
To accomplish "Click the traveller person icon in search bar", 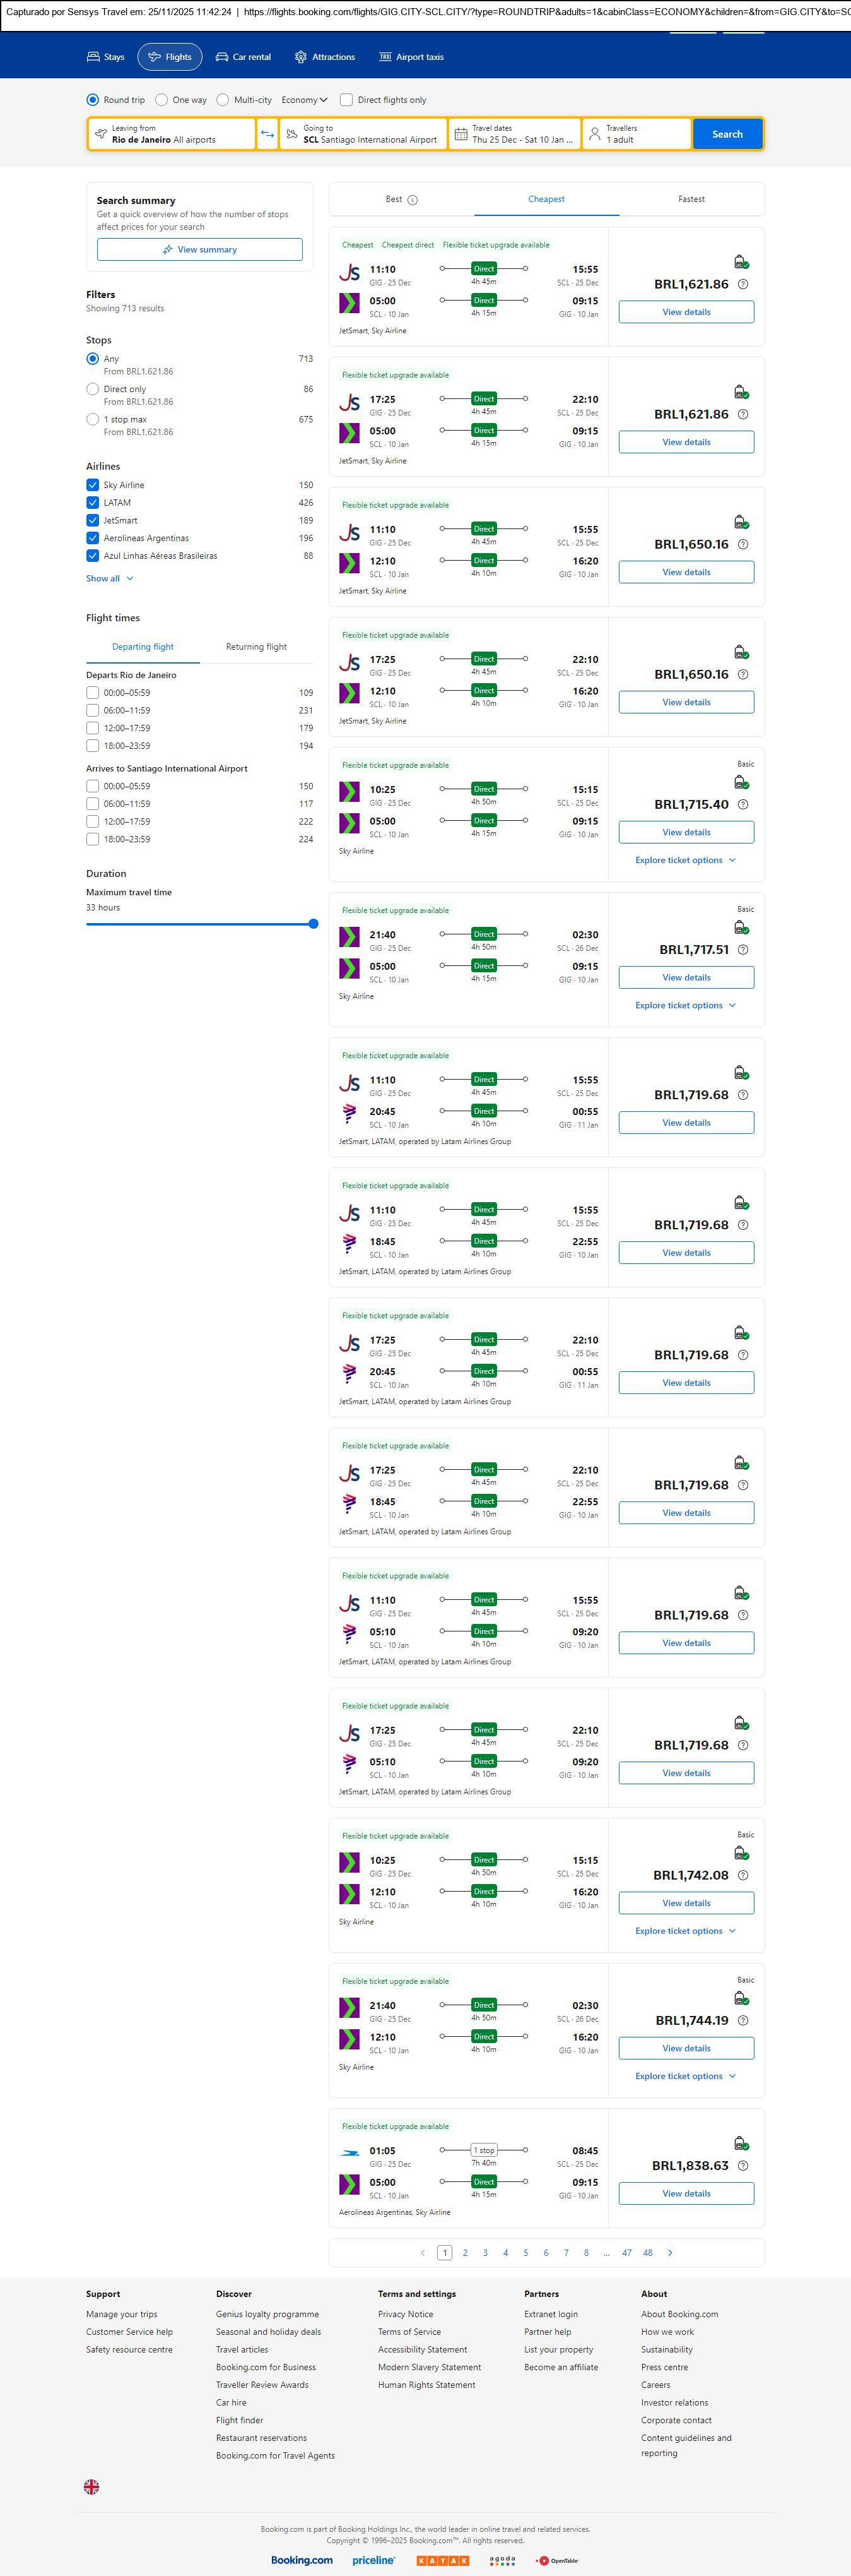I will pos(594,134).
